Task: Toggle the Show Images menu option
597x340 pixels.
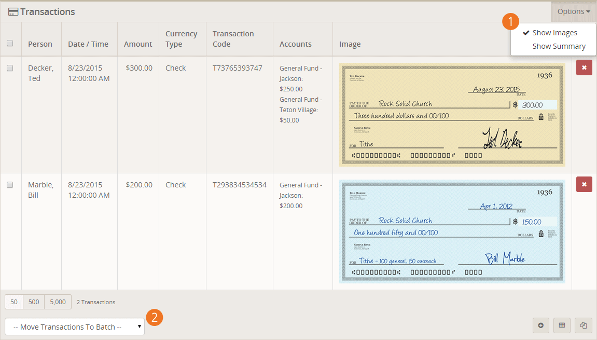Action: [554, 33]
